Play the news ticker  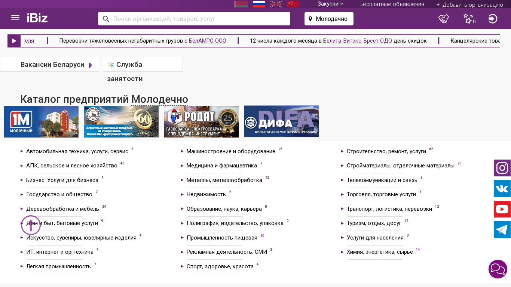pyautogui.click(x=14, y=41)
